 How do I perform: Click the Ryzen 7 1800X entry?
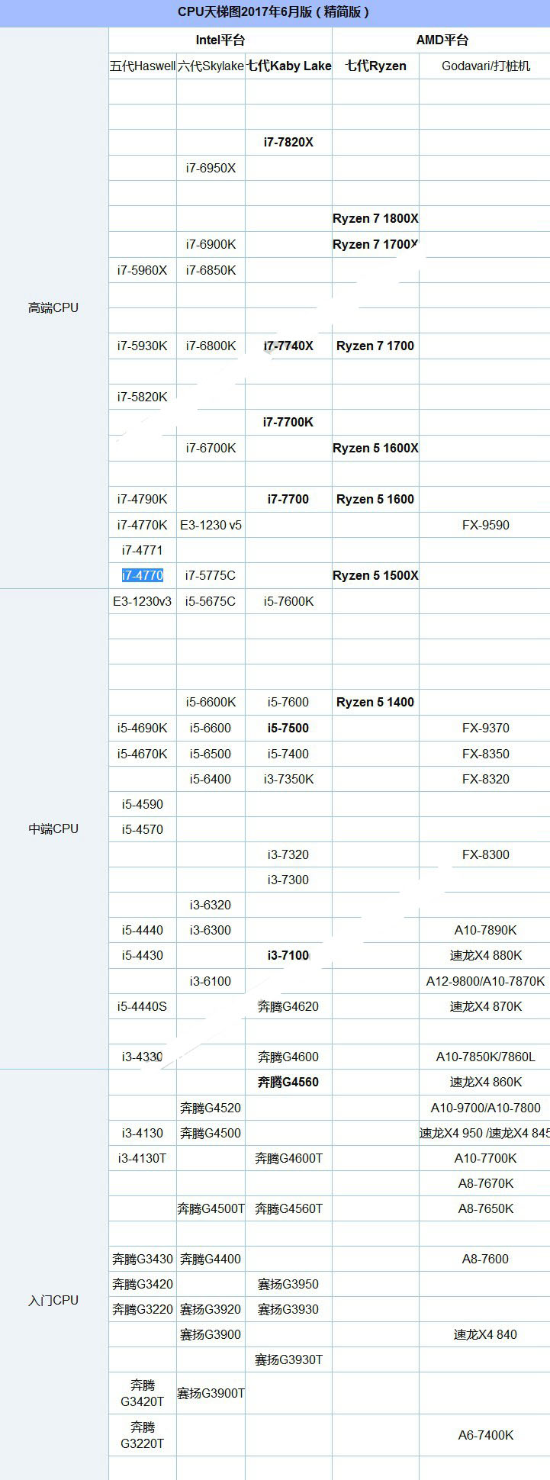click(x=375, y=218)
